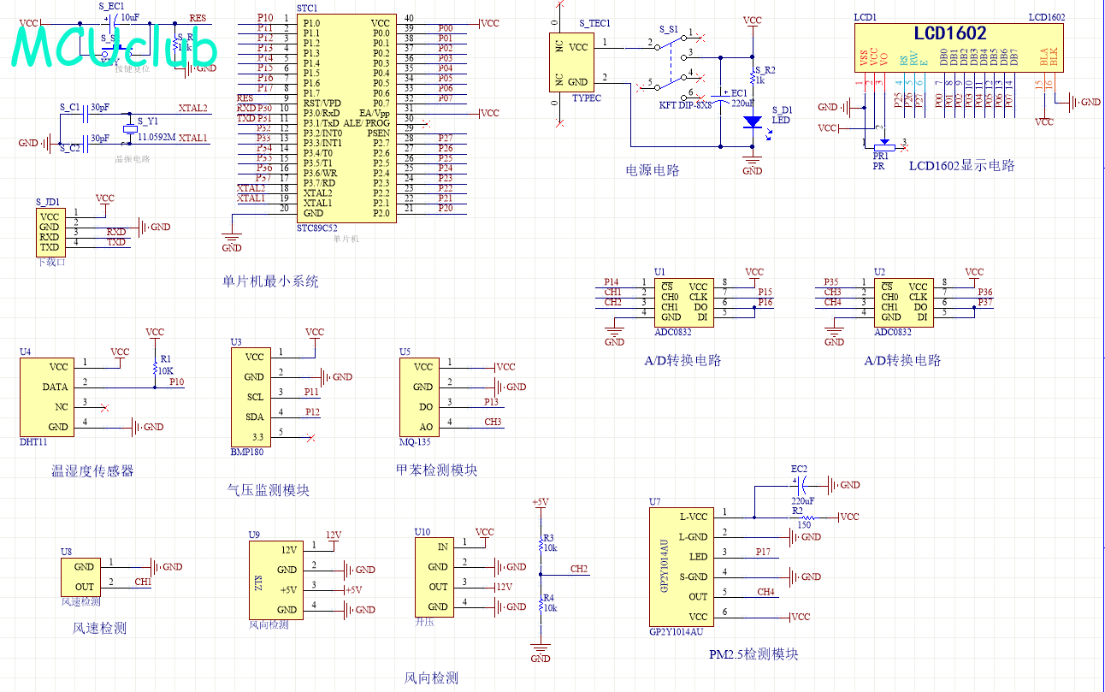Viewport: 1105px width, 692px height.
Task: Select the U8 wind speed sensor block
Action: tap(80, 577)
